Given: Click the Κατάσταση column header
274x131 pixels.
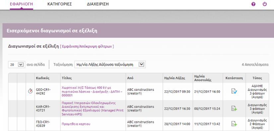Looking at the screenshot, I should pos(234,78).
